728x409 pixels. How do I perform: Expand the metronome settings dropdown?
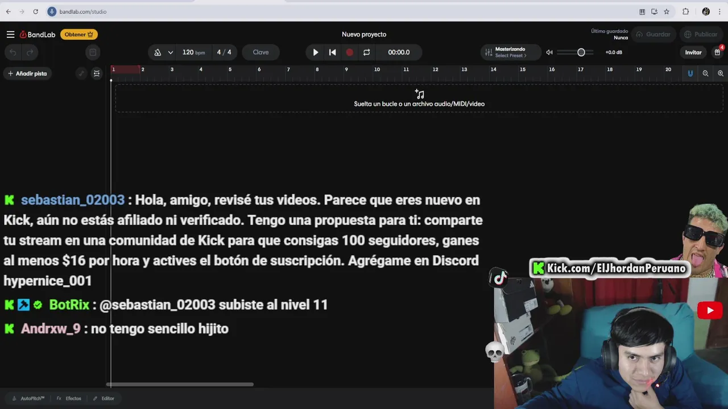(170, 52)
